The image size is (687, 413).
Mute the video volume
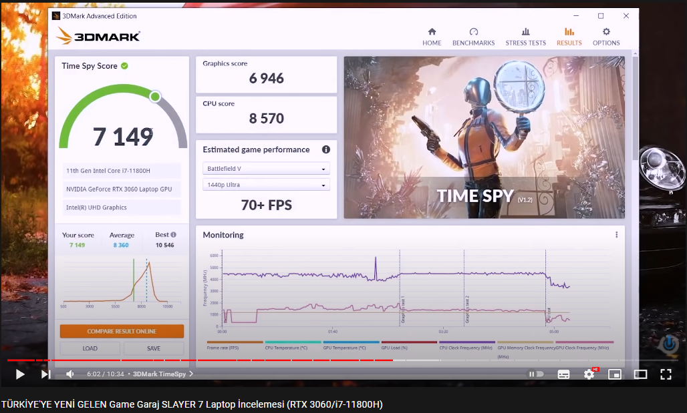coord(70,374)
